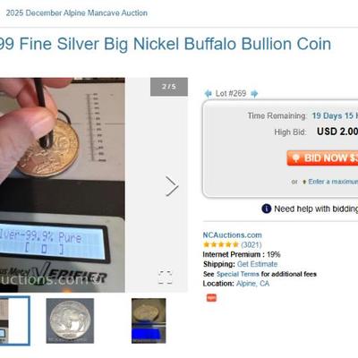Open the 2025 December Alpine Mancave Auction link

(x=77, y=13)
